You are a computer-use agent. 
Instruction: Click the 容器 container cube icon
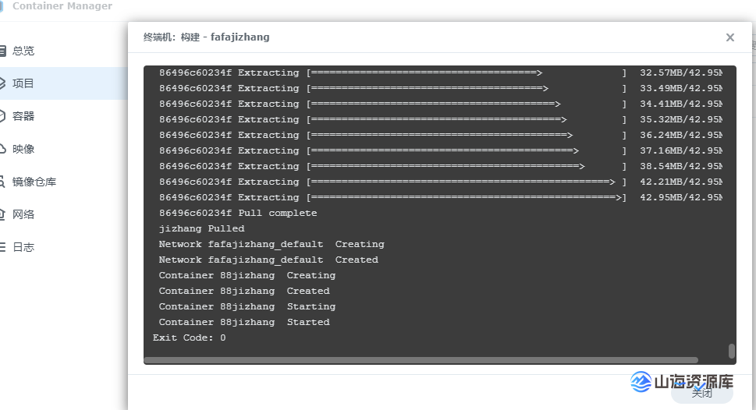click(3, 116)
